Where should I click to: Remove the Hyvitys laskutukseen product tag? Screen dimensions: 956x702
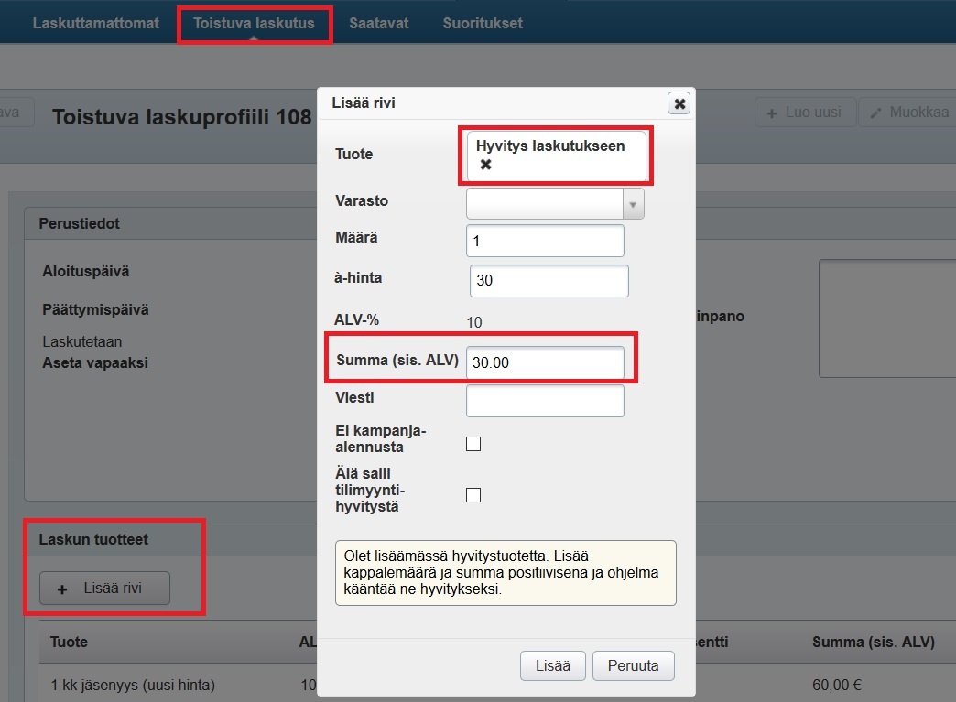[x=486, y=165]
